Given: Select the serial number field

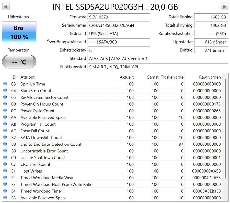Looking at the screenshot, I should (x=118, y=25).
